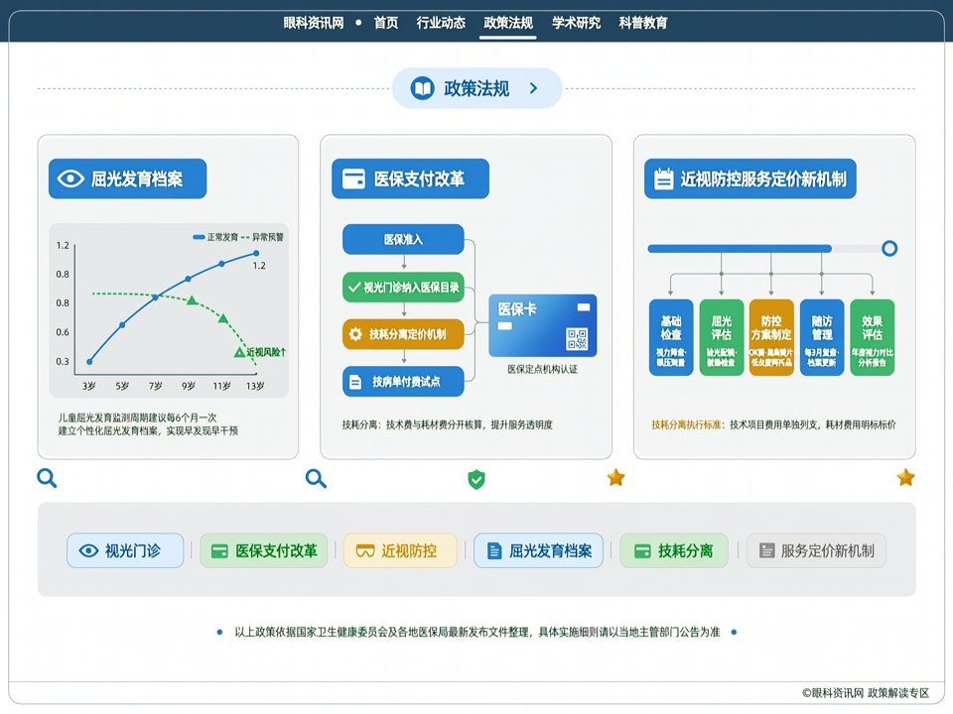Click the text 儿童屈光发育监测周期建议每6个月一次
Viewport: 953px width, 714px height.
pyautogui.click(x=137, y=417)
